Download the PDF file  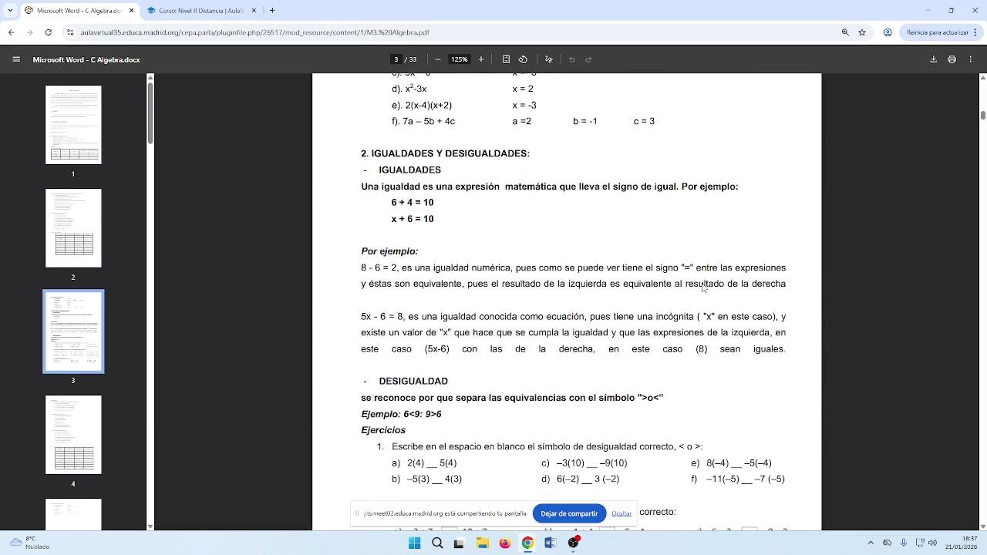coord(933,59)
